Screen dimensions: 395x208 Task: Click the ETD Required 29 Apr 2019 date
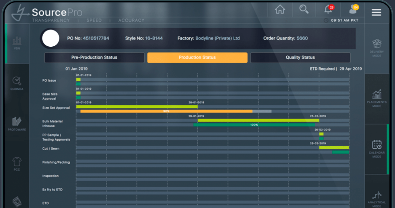(336, 69)
